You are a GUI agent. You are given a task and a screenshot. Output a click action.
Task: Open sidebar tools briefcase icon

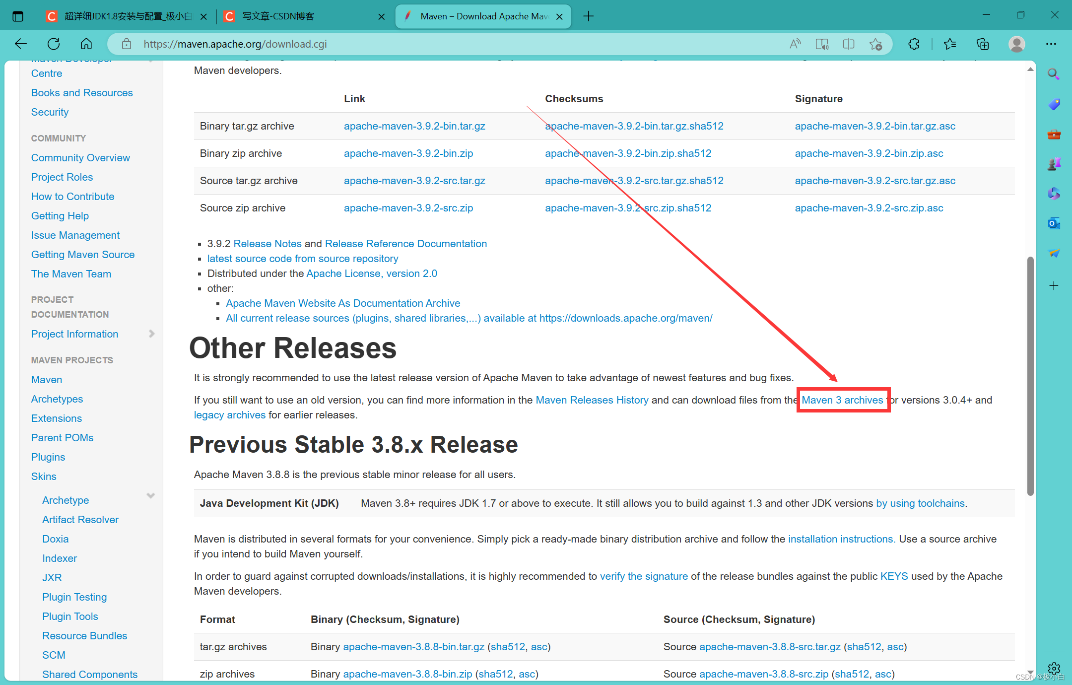click(x=1054, y=134)
